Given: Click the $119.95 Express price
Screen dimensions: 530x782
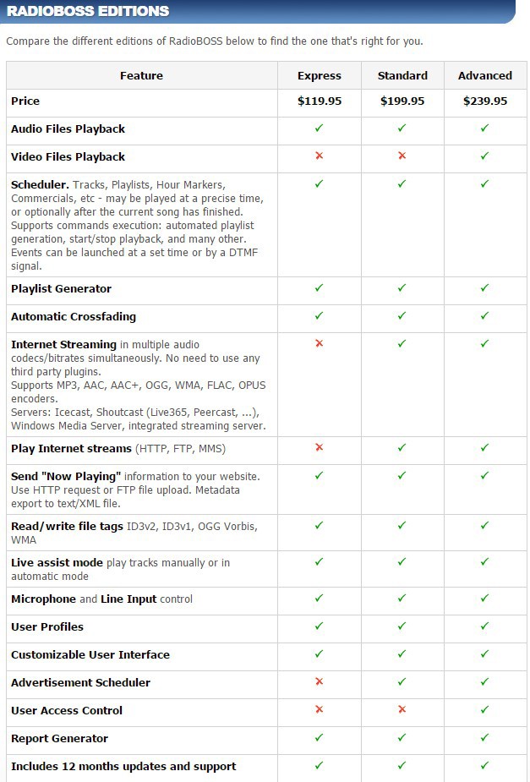Looking at the screenshot, I should pyautogui.click(x=319, y=101).
